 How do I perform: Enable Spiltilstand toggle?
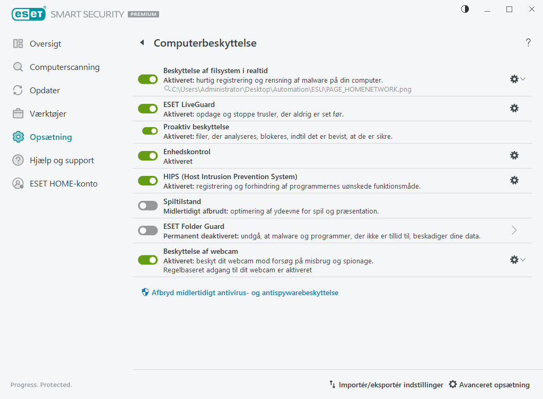pos(148,206)
